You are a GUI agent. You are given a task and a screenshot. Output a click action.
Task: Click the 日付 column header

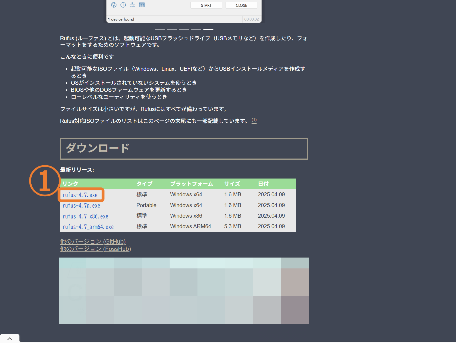tap(263, 184)
